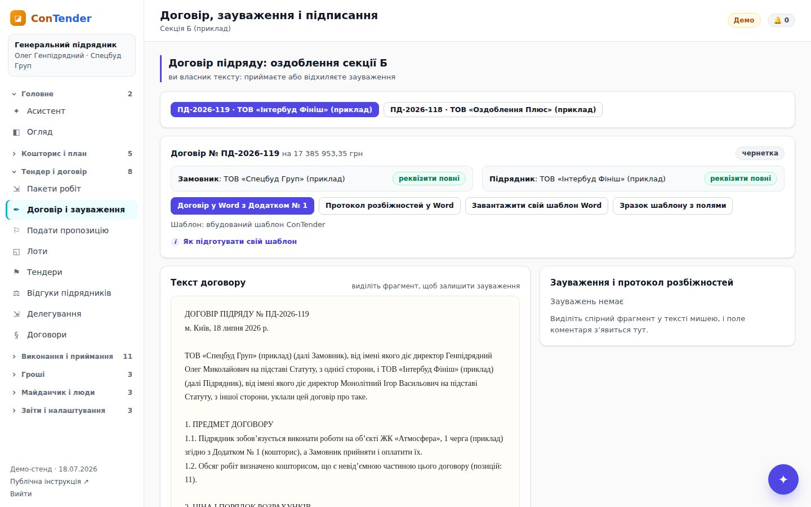This screenshot has height=507, width=811.
Task: Click the ConTender logo icon
Action: [x=18, y=18]
